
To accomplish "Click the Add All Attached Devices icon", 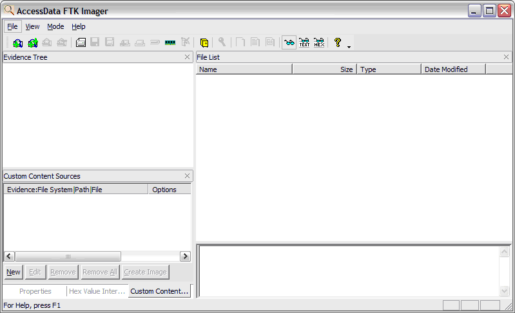I will 33,42.
